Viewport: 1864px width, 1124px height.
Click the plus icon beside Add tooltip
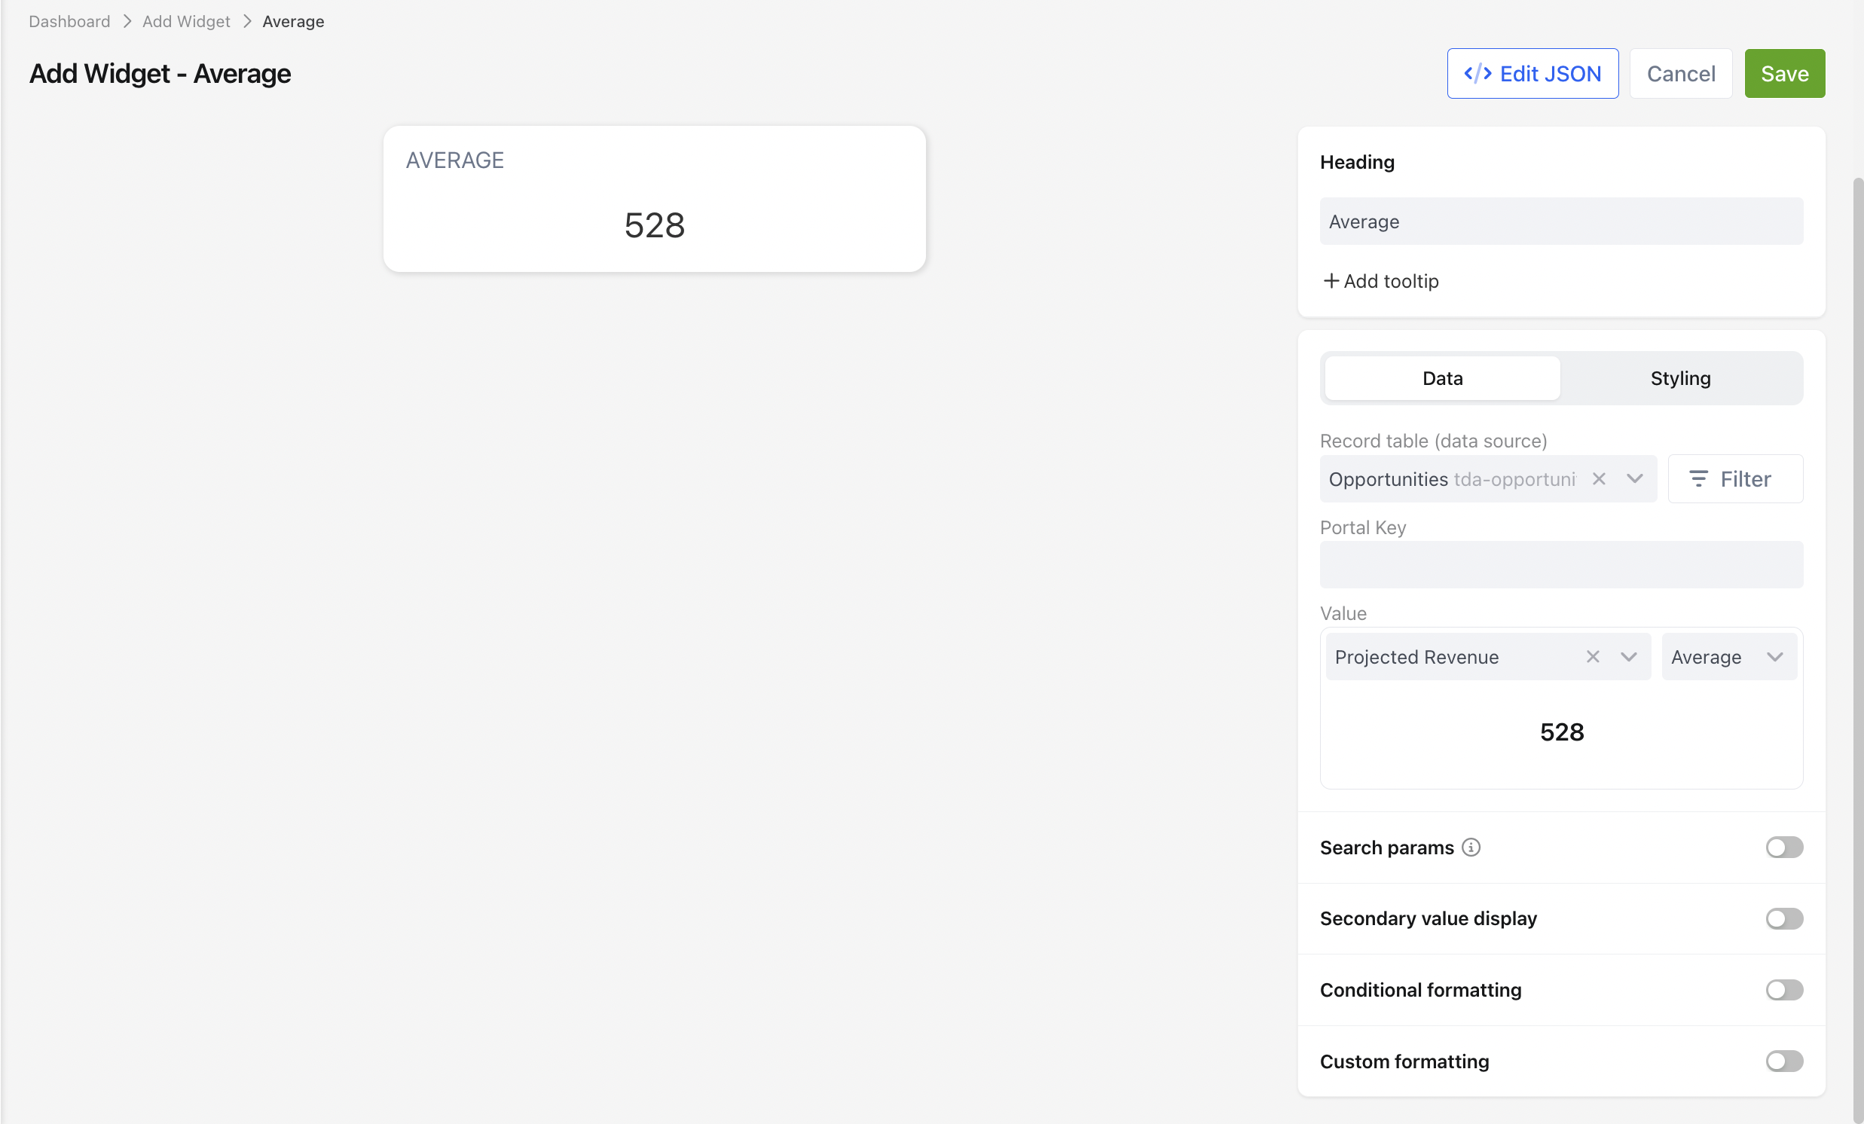(1331, 280)
